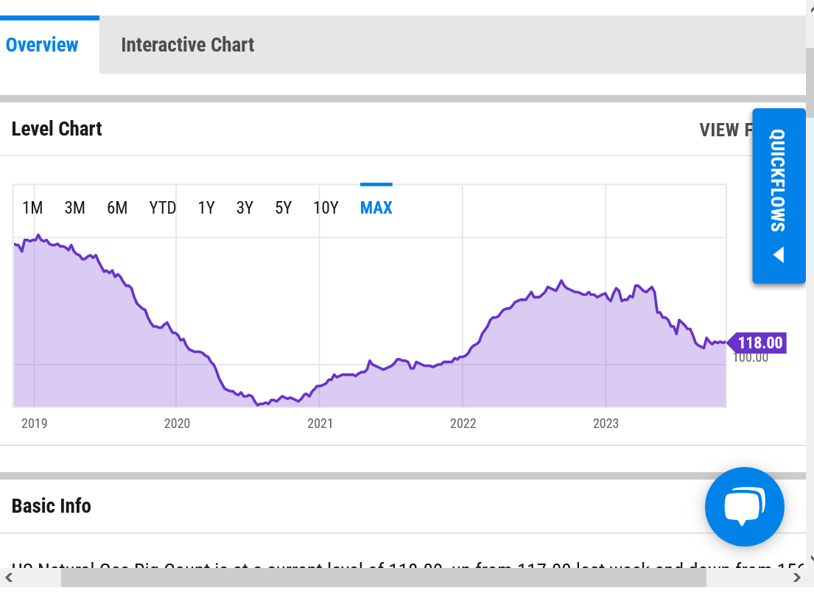Viewport: 814px width, 593px height.
Task: Set chart range to 1M
Action: tap(32, 208)
